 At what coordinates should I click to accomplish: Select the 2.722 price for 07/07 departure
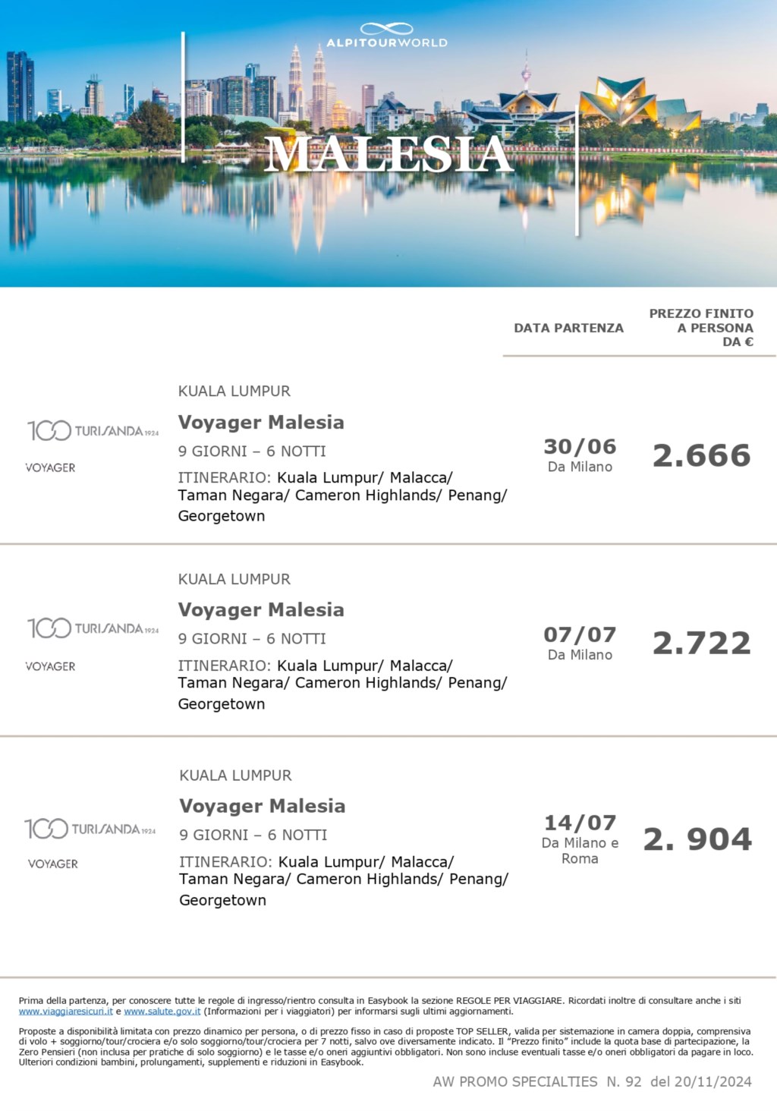coord(702,644)
